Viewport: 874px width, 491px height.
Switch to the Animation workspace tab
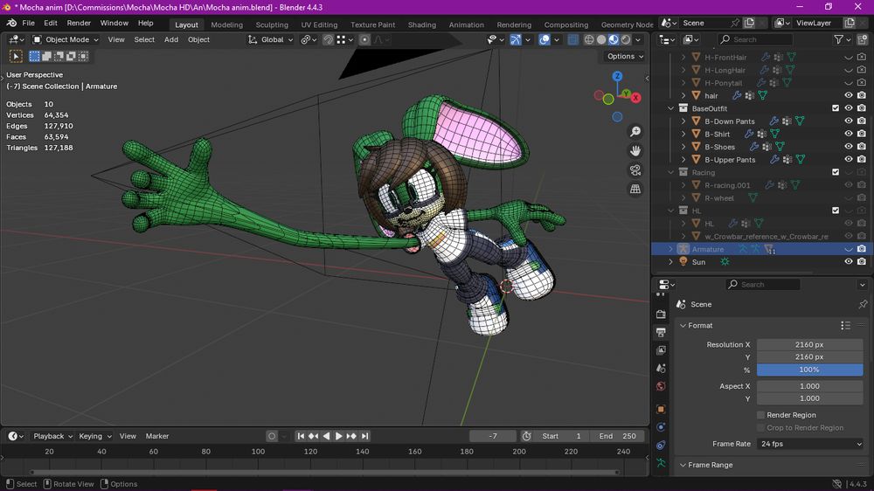(x=467, y=24)
